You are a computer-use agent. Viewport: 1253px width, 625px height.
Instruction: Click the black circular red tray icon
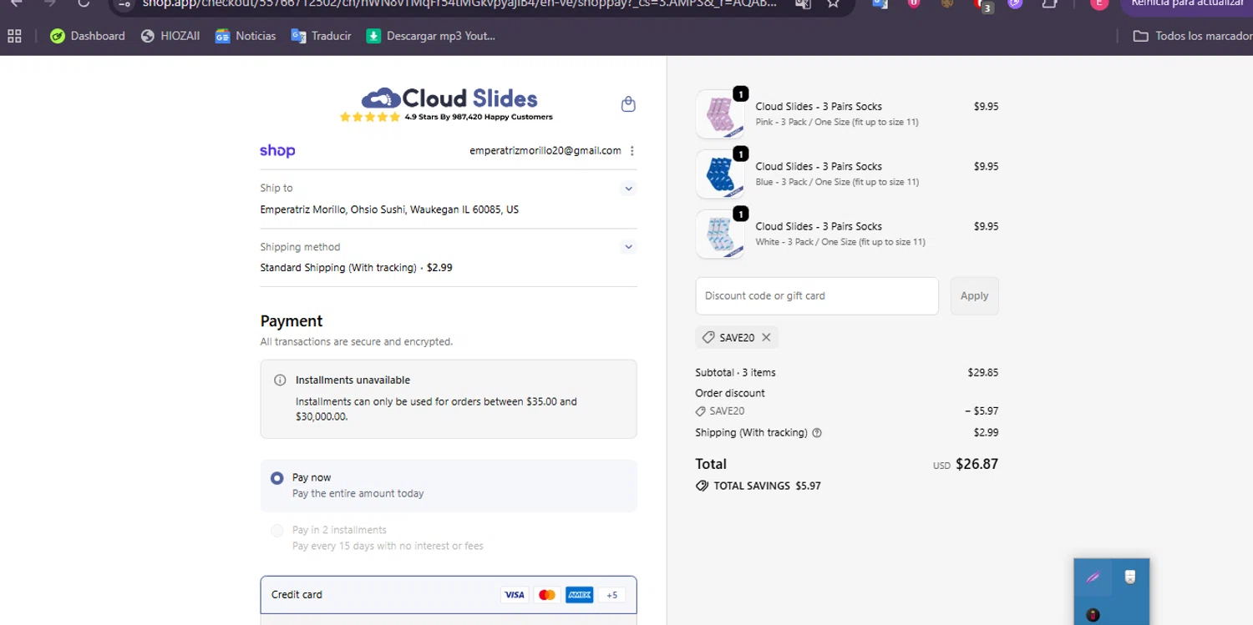pos(1093,615)
